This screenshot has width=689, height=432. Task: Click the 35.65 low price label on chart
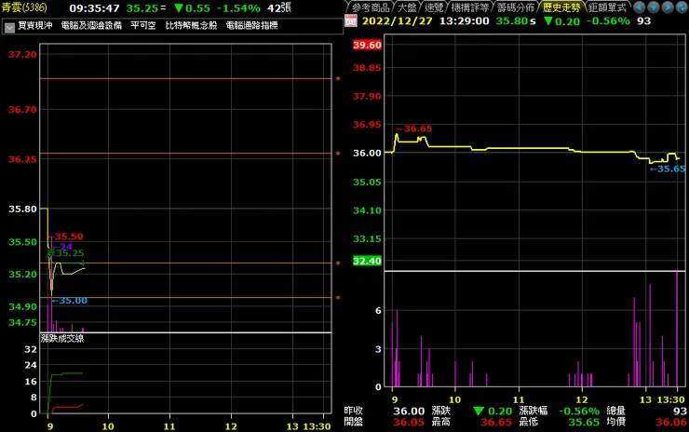coord(668,169)
